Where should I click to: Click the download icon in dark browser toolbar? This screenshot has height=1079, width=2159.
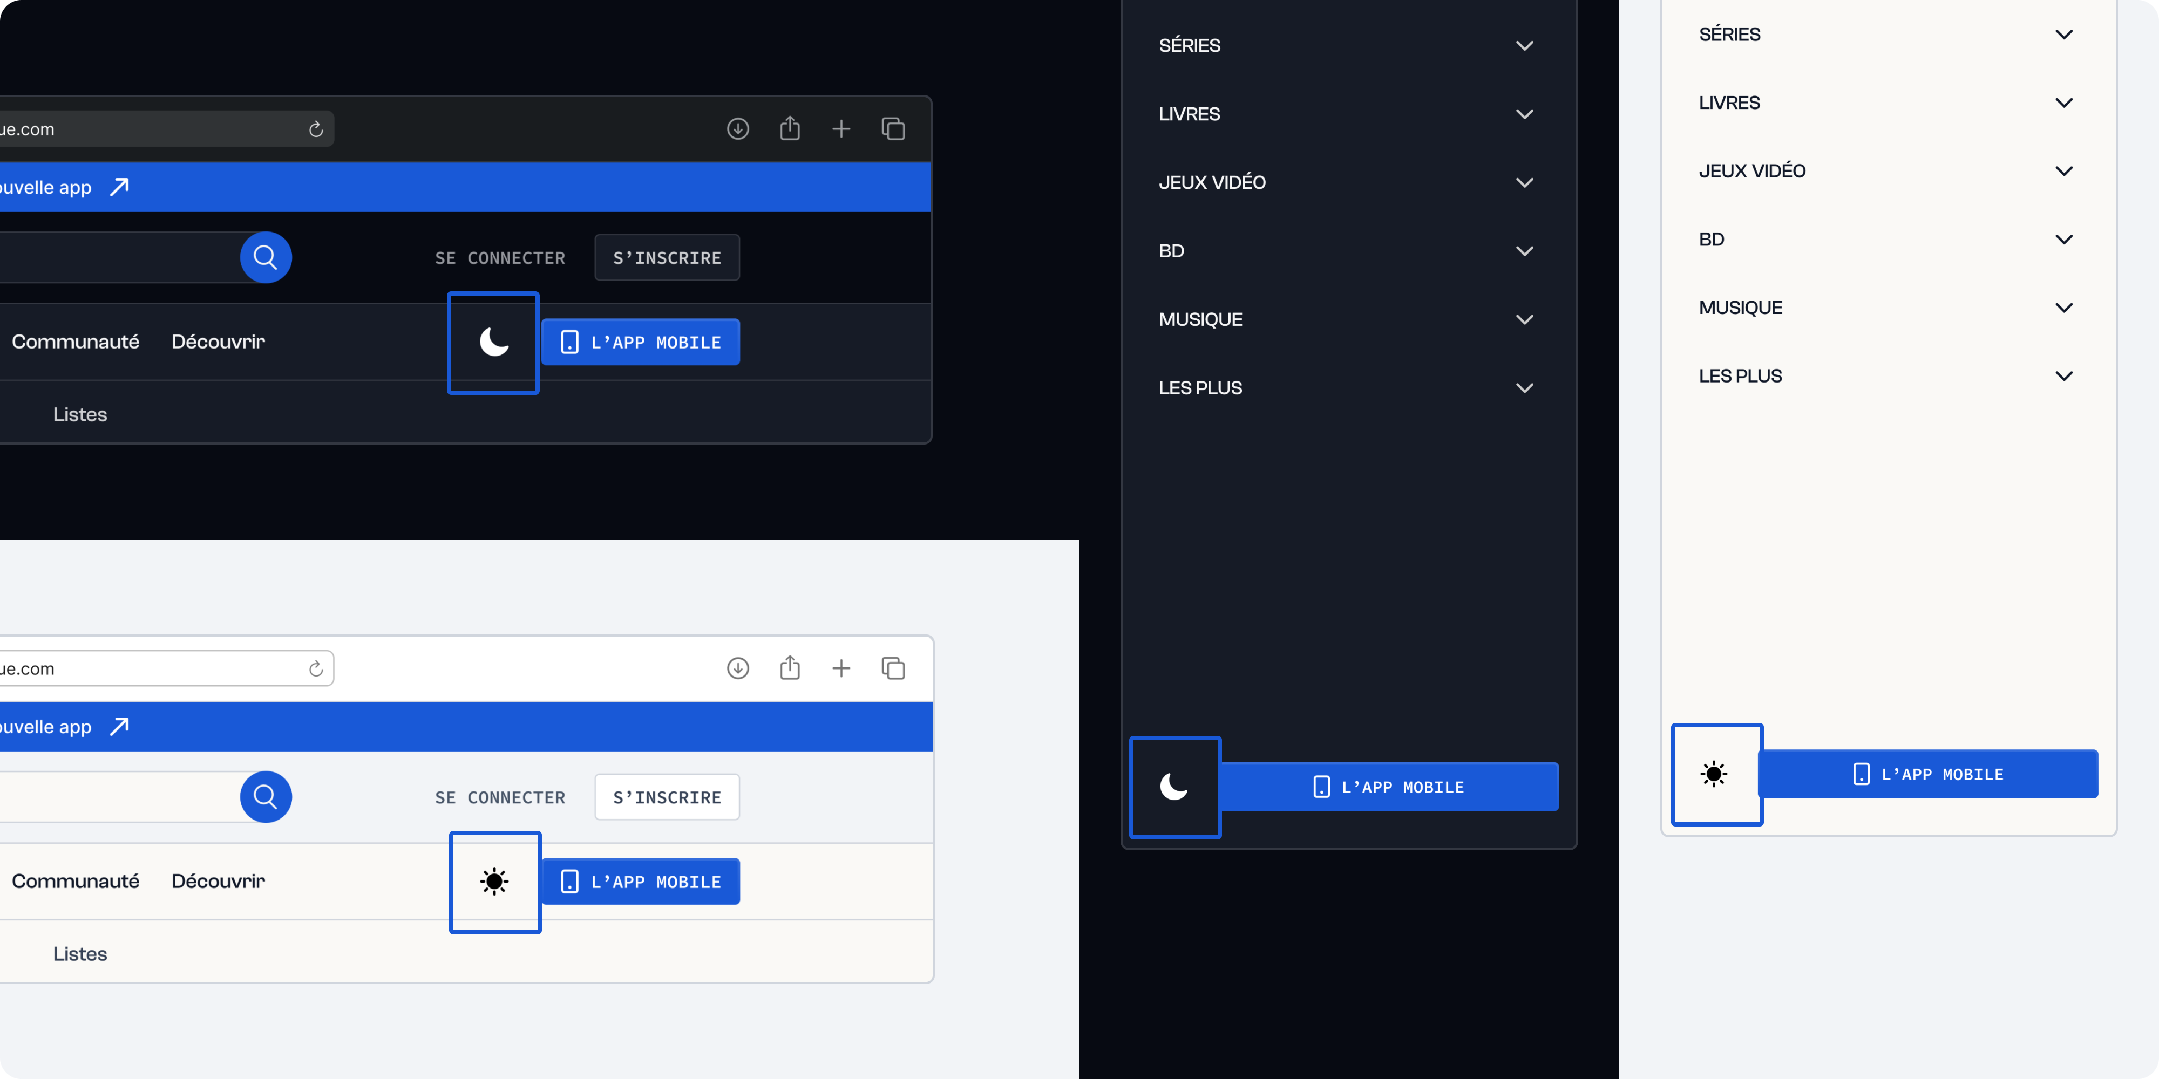point(737,129)
